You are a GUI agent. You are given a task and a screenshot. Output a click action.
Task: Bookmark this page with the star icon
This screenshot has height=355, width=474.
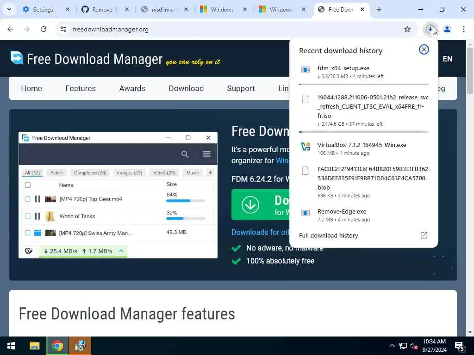click(x=407, y=29)
